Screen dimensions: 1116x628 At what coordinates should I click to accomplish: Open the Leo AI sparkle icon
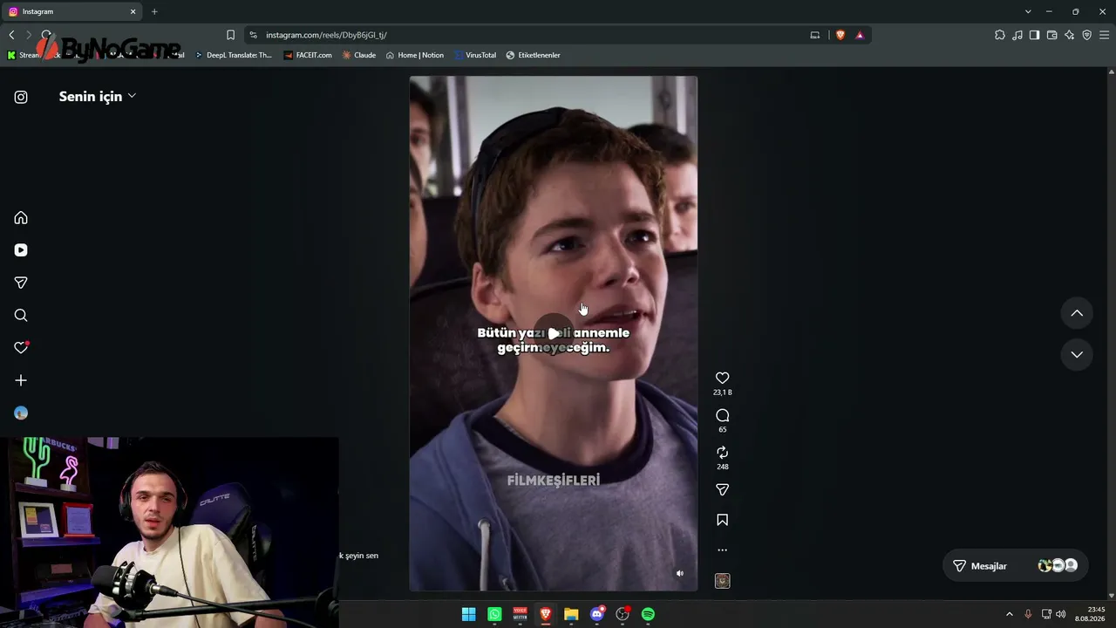pos(1070,35)
